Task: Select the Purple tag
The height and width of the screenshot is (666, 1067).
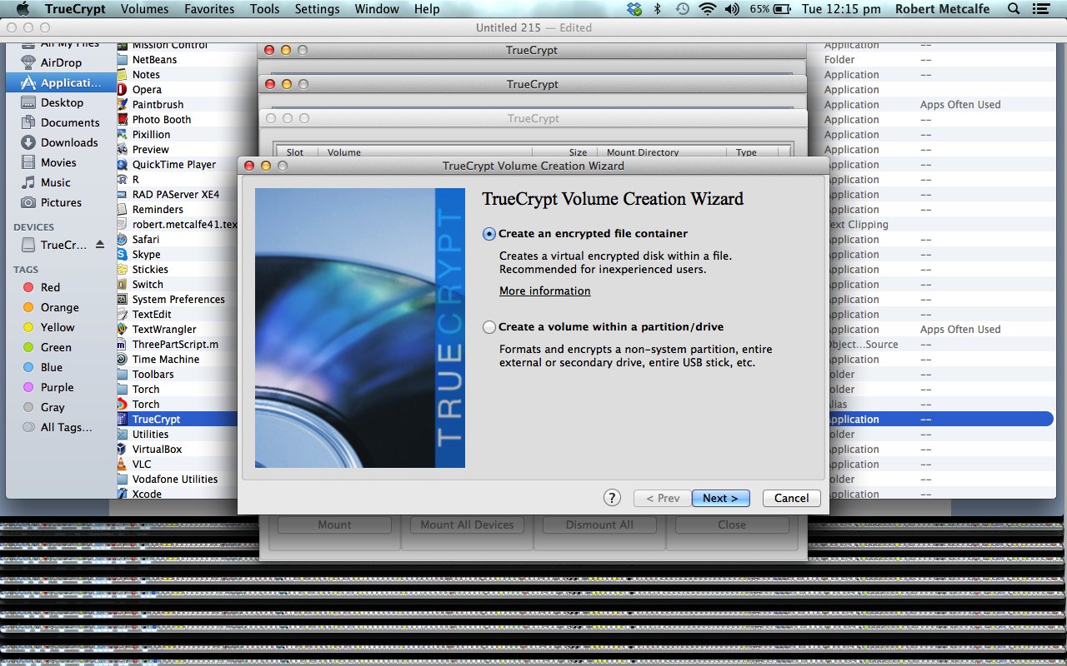Action: [x=57, y=387]
